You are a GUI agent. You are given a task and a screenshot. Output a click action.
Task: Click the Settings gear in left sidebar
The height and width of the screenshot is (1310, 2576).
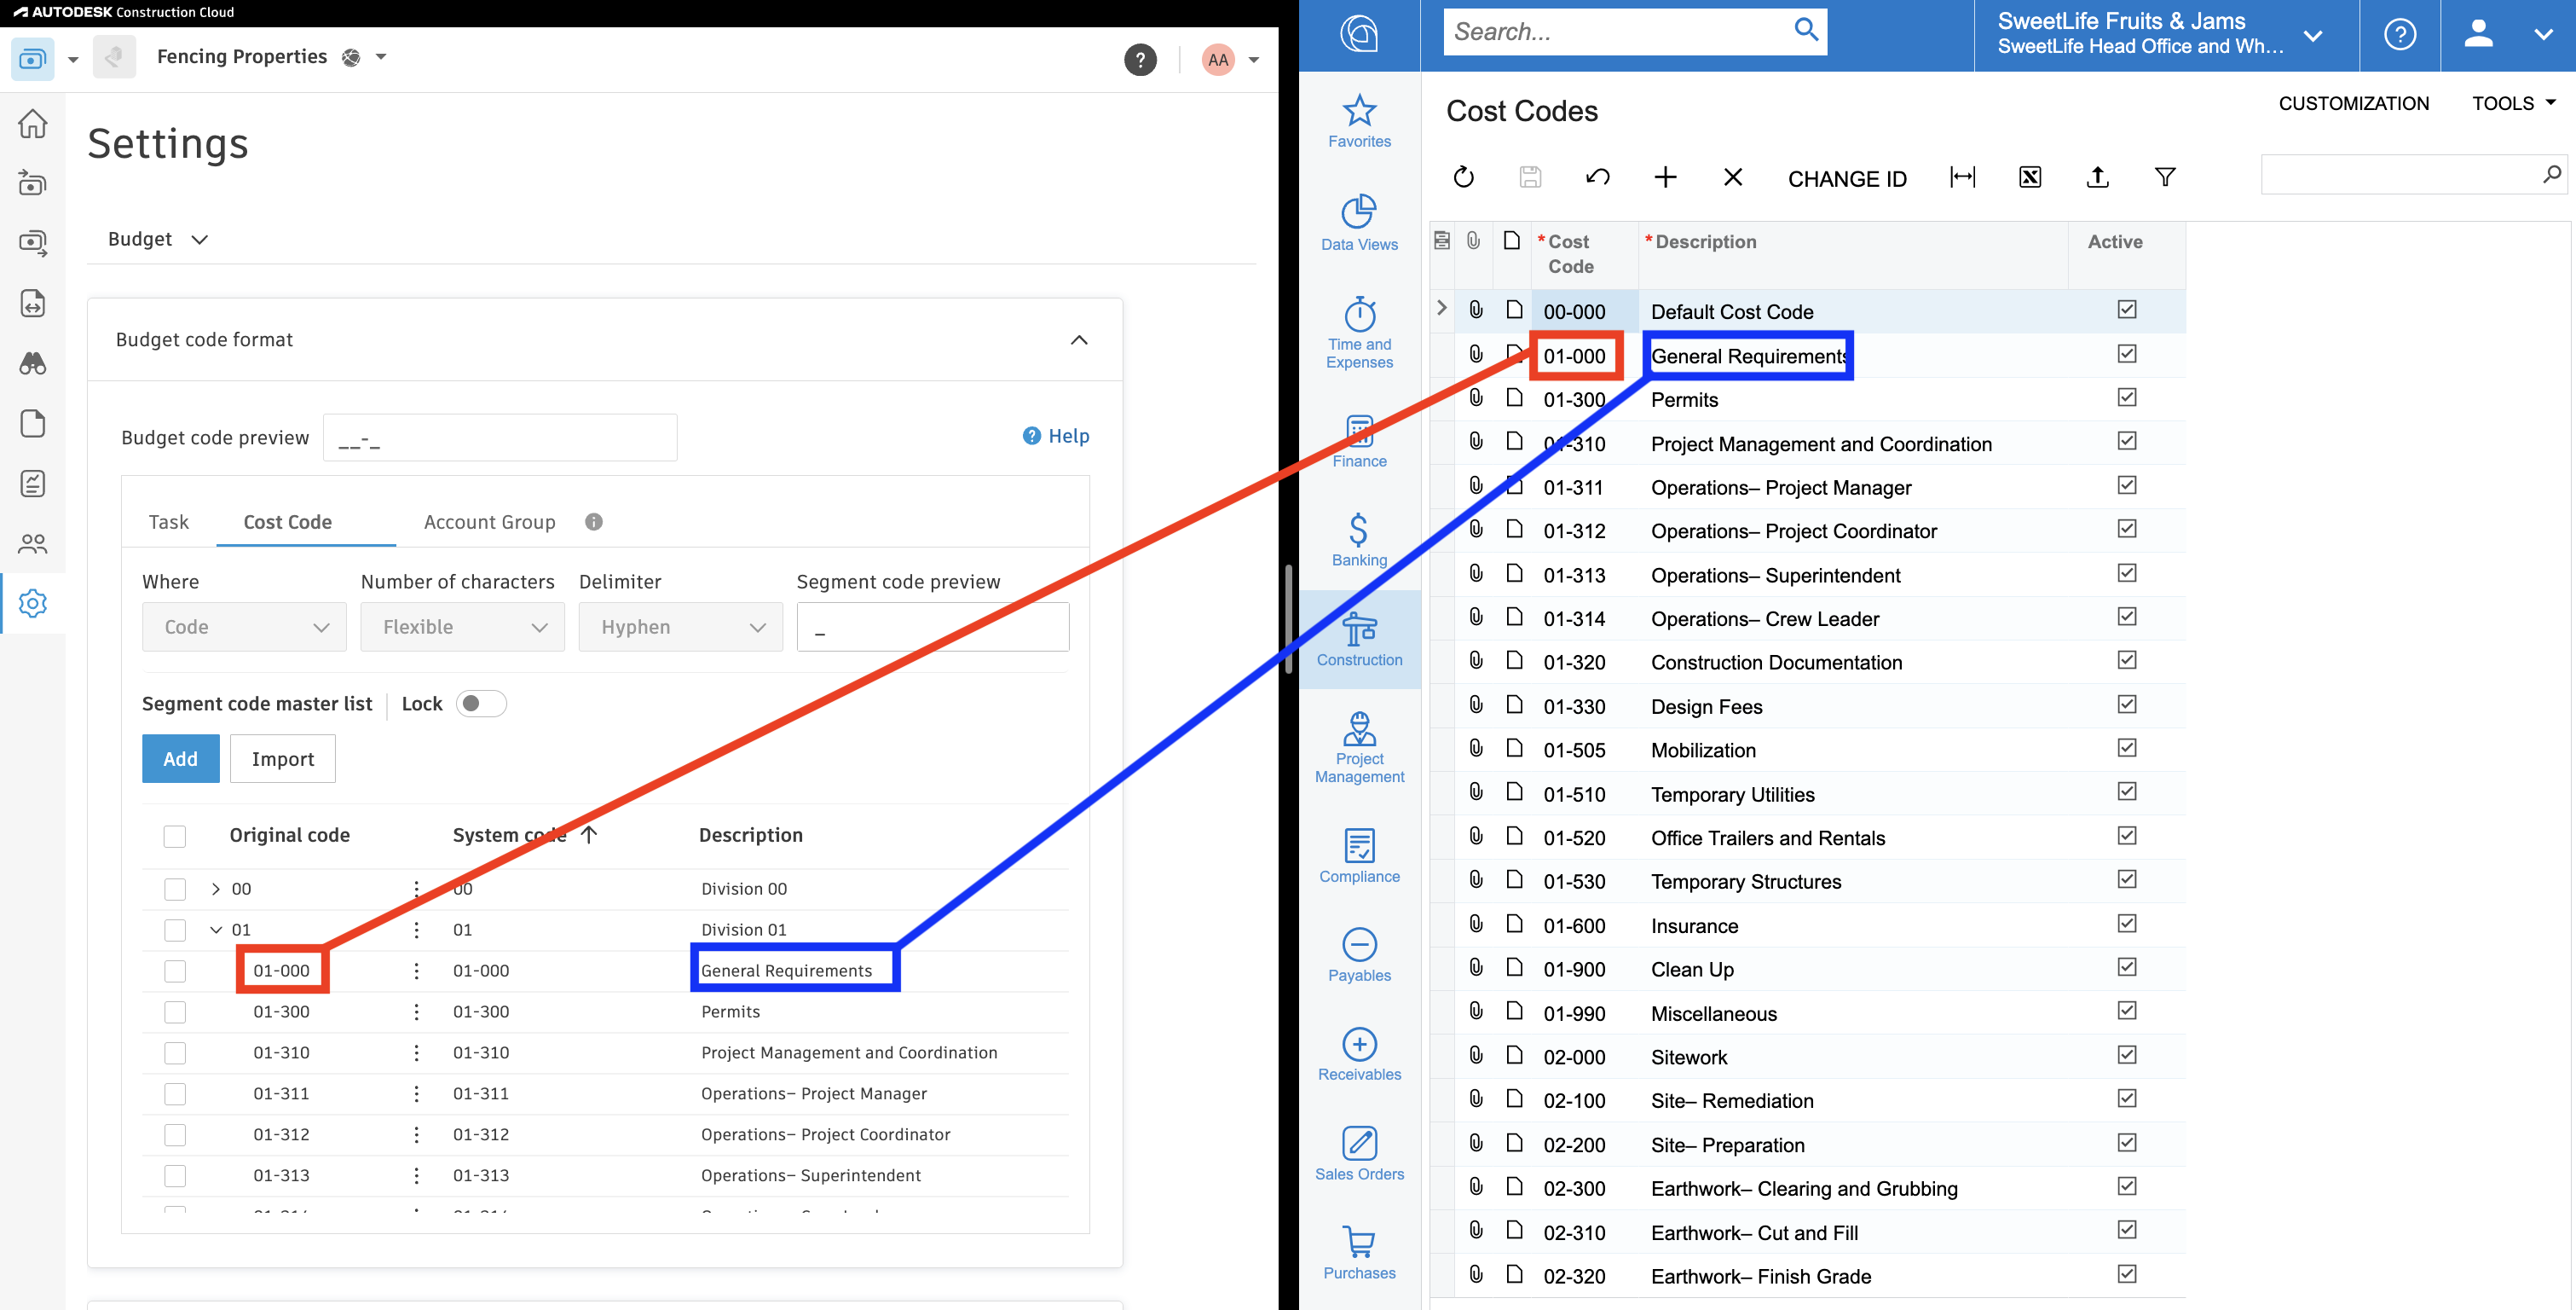pyautogui.click(x=33, y=604)
